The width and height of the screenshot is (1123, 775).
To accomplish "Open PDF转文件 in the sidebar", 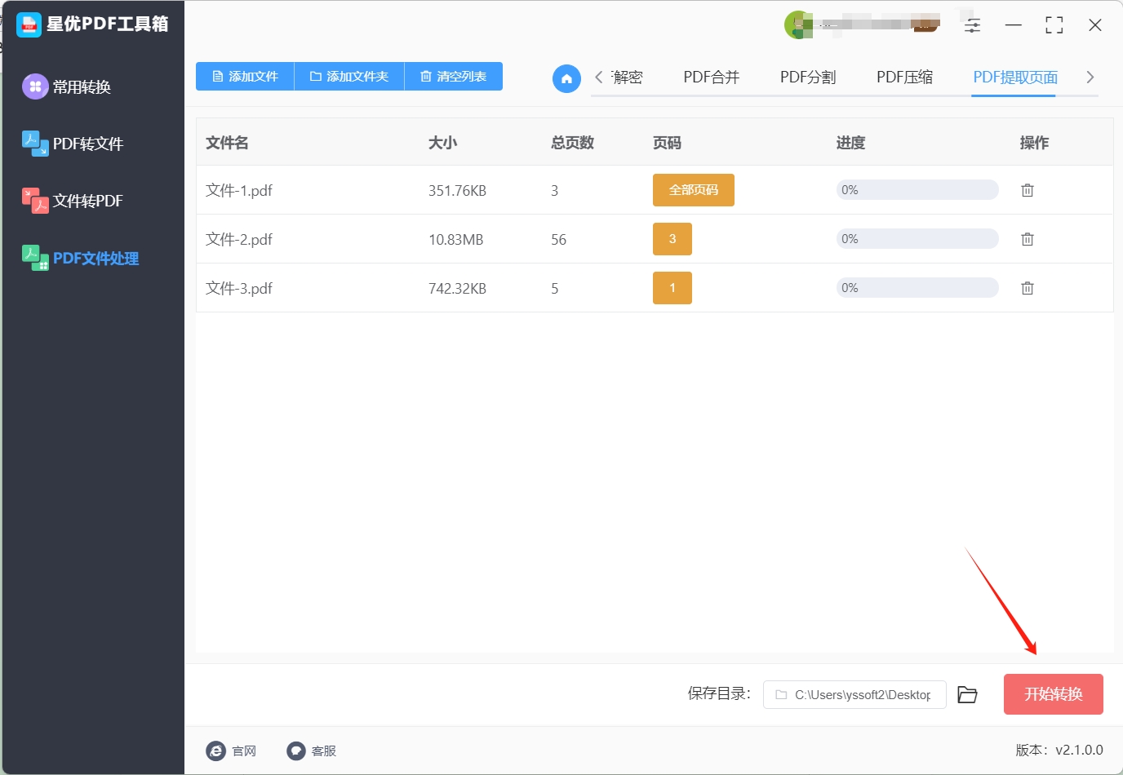I will 73,144.
